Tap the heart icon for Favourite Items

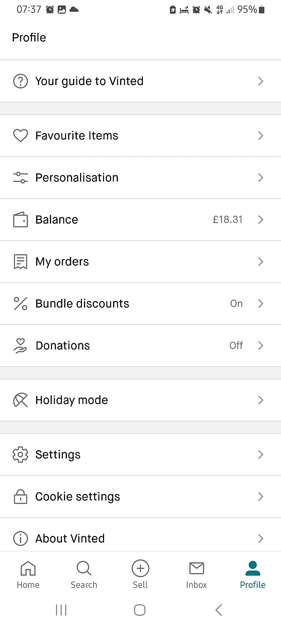(20, 136)
